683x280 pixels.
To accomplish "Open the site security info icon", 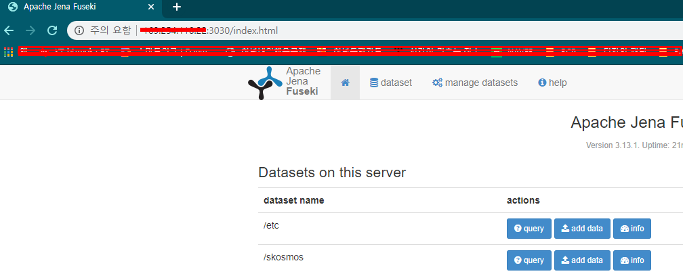I will click(x=79, y=30).
